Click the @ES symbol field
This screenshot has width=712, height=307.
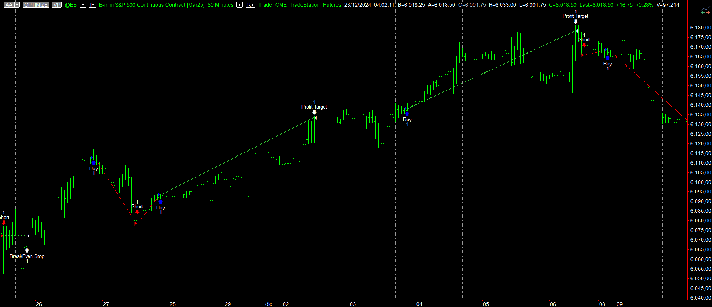point(71,5)
